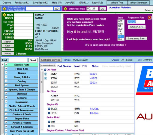The image size is (153, 135).
Task: Expand the Brakes category
Action: point(6,73)
